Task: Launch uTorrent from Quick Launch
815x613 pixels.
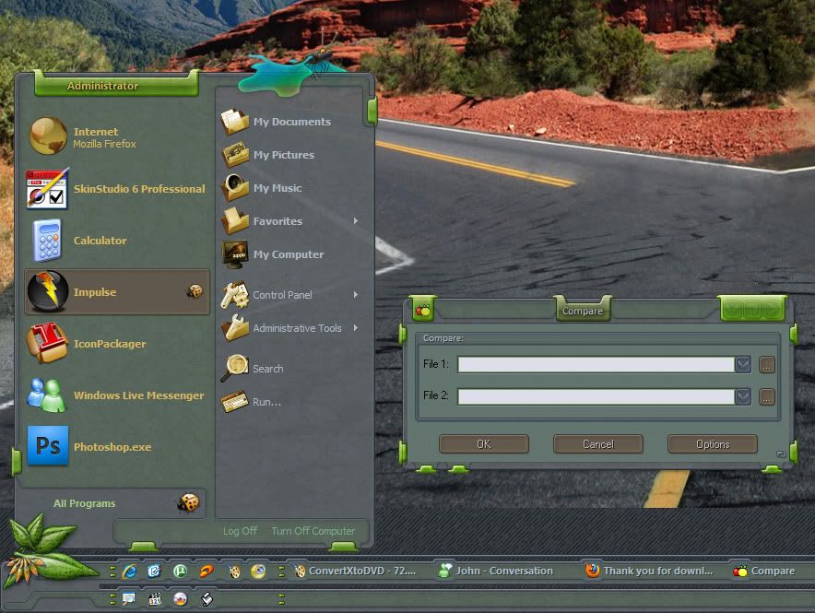Action: pos(181,572)
